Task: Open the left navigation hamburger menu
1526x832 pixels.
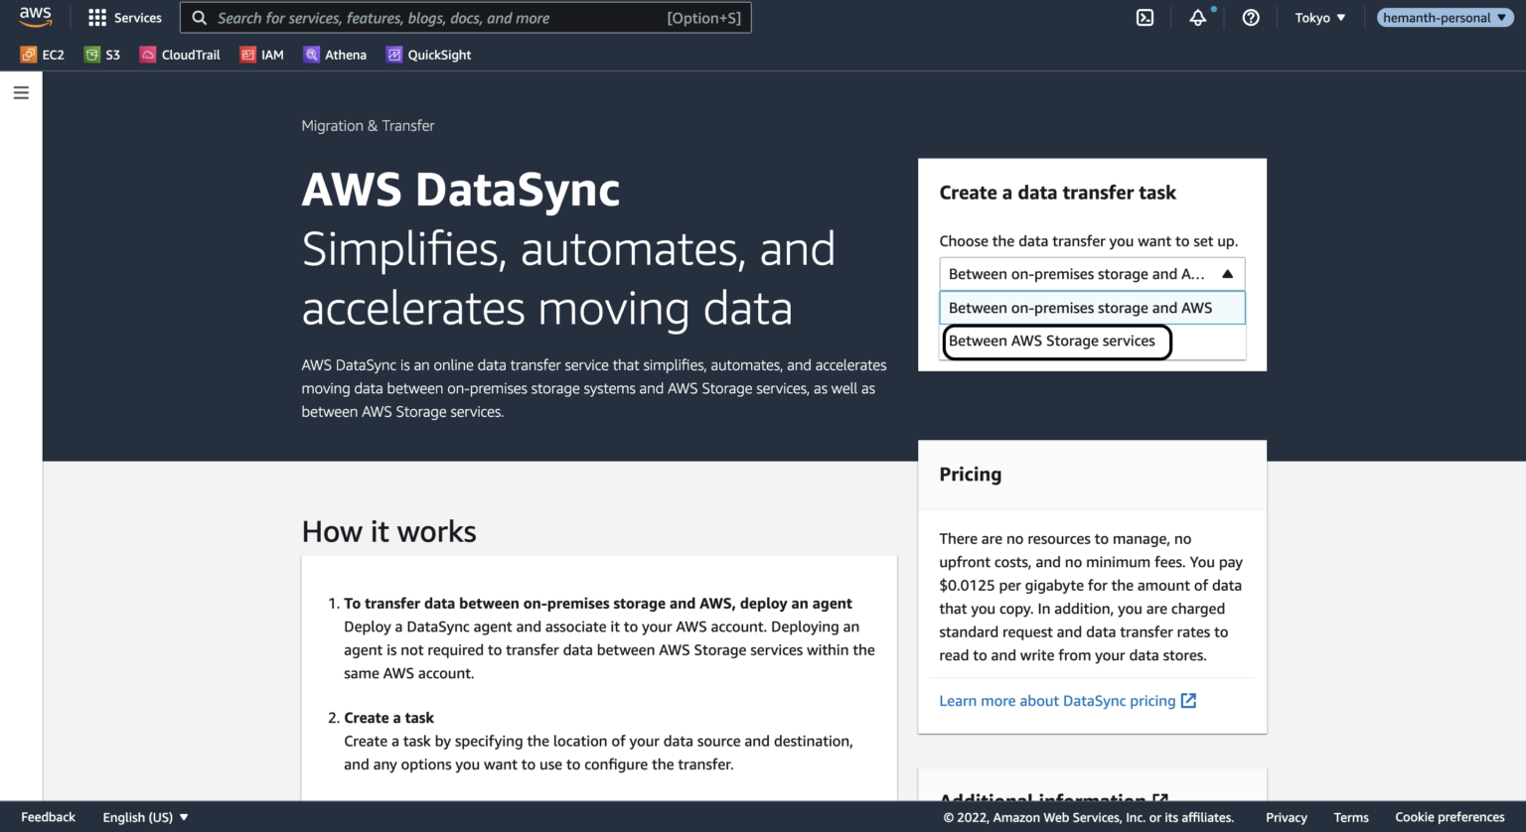Action: pyautogui.click(x=21, y=91)
